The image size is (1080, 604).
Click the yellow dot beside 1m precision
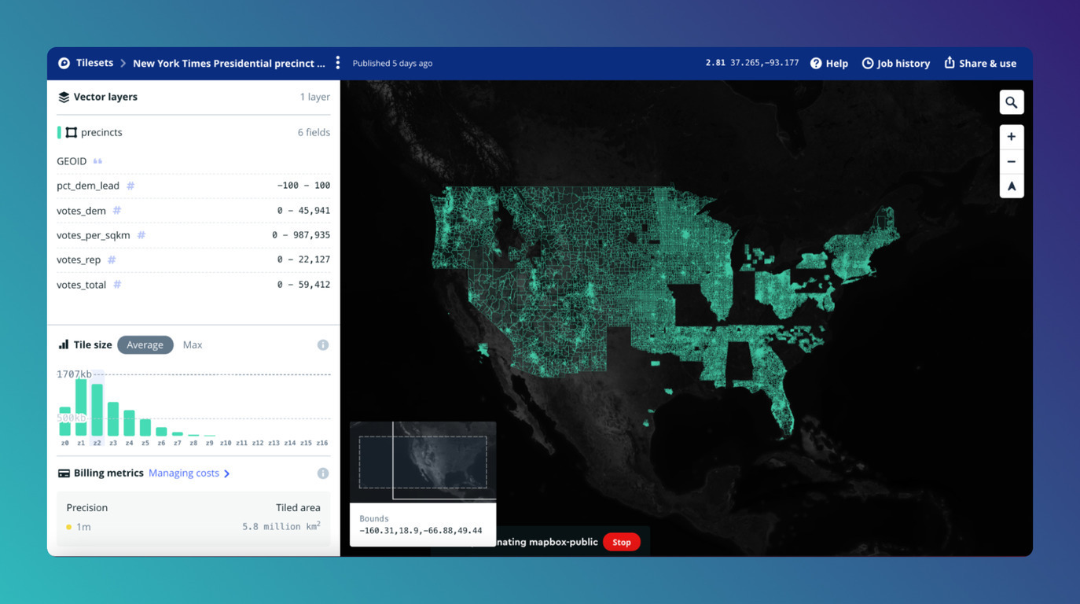69,527
